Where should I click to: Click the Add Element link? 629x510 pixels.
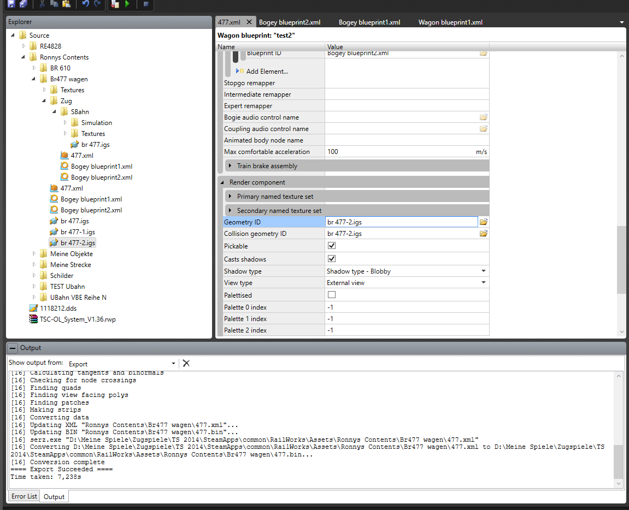[267, 72]
